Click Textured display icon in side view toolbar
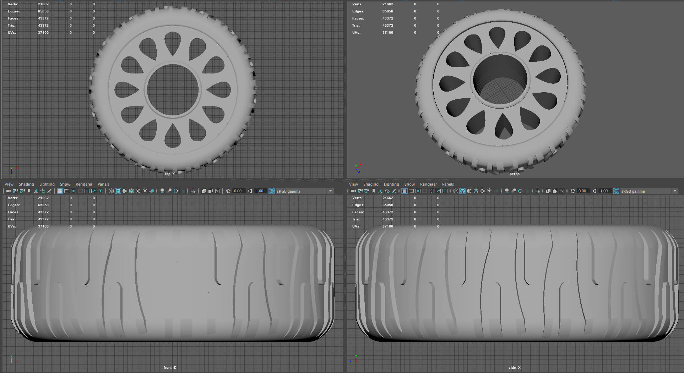The width and height of the screenshot is (684, 373). point(483,191)
